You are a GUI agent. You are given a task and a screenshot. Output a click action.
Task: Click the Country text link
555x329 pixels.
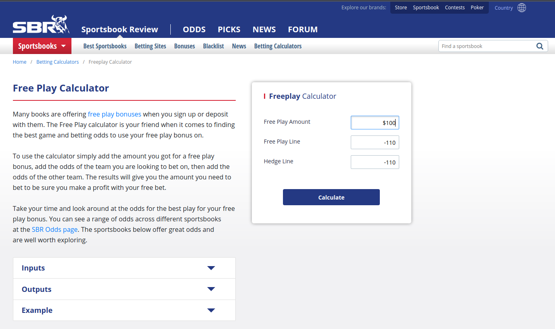pyautogui.click(x=504, y=8)
